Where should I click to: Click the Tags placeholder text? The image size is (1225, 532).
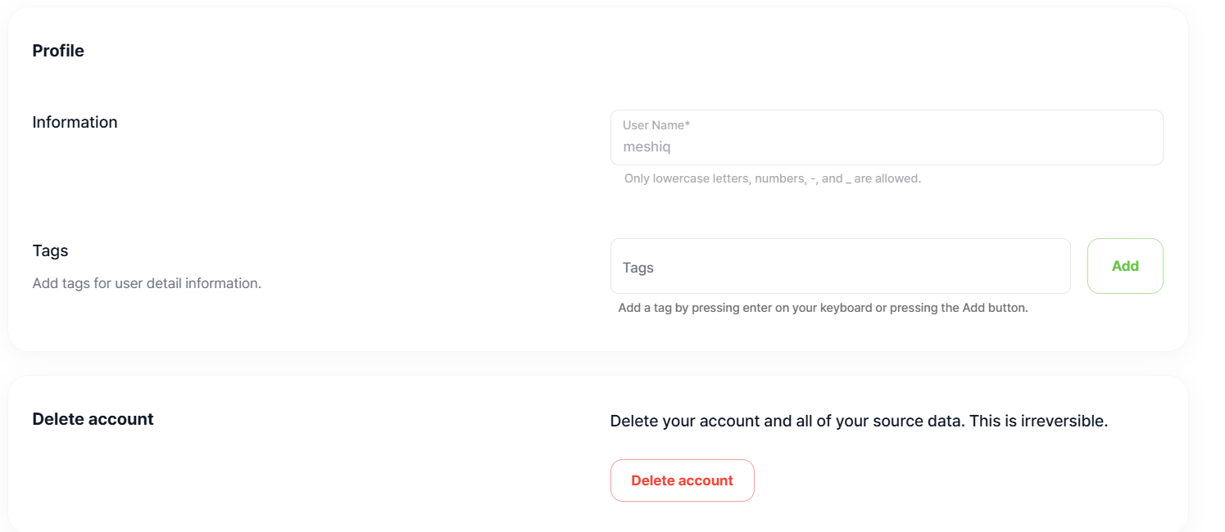click(637, 267)
